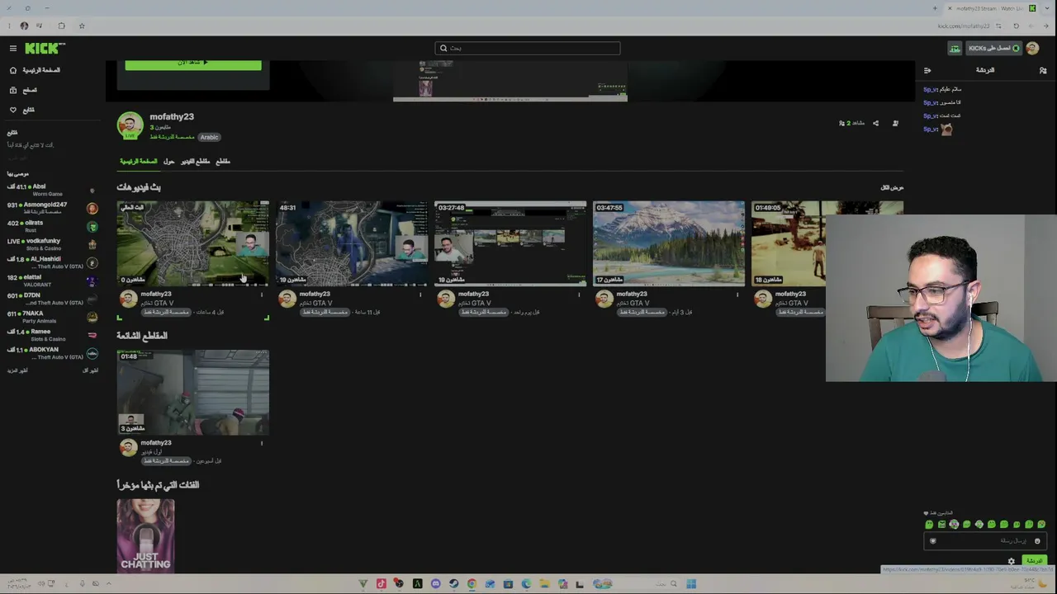Click the get KICKs button
1057x594 pixels.
point(993,49)
